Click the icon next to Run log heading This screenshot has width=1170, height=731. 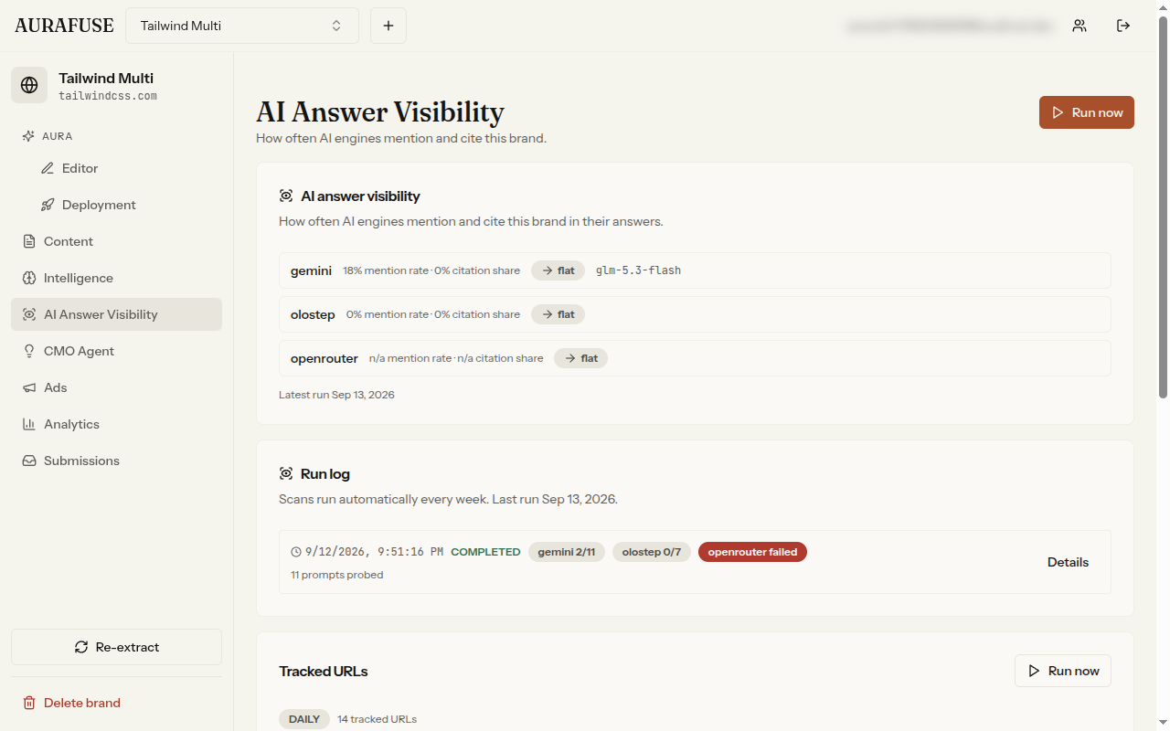pyautogui.click(x=286, y=473)
